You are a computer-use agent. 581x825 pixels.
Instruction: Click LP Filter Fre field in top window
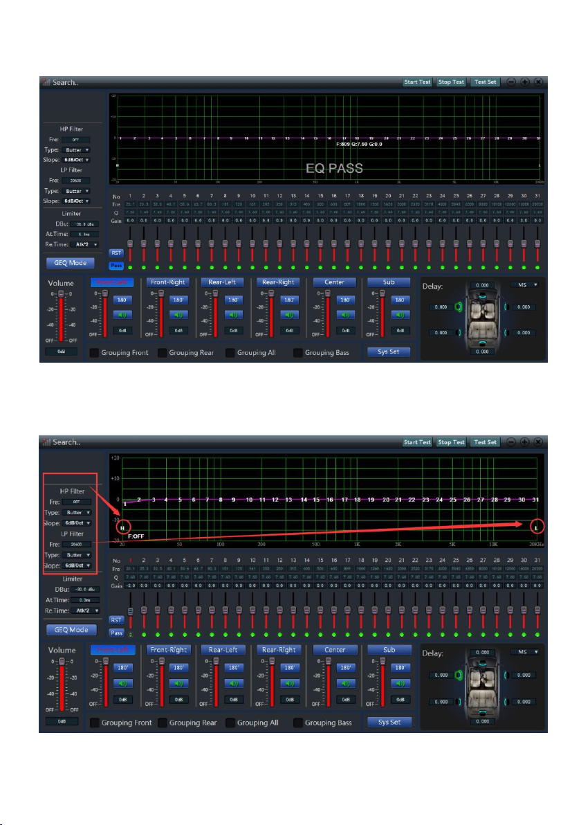[x=76, y=181]
